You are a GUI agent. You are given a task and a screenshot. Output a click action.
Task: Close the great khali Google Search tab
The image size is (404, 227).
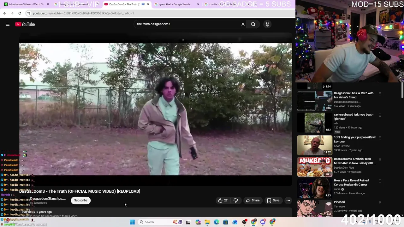198,4
